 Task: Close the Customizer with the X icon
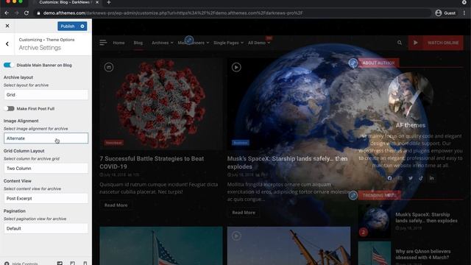(x=7, y=26)
